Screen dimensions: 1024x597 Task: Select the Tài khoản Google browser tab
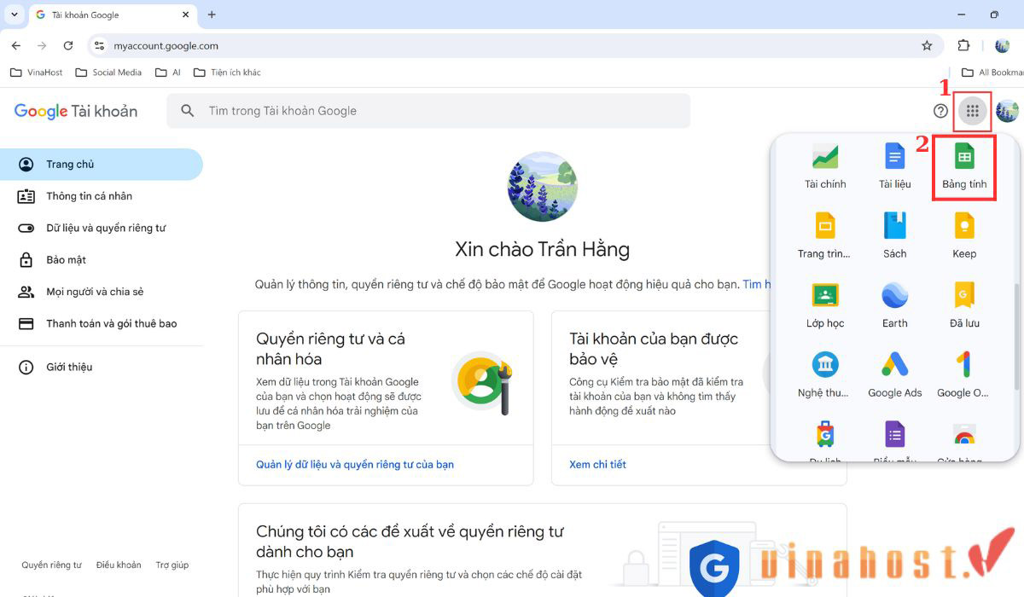pos(113,15)
